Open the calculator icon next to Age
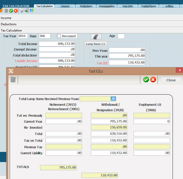 tap(96, 36)
